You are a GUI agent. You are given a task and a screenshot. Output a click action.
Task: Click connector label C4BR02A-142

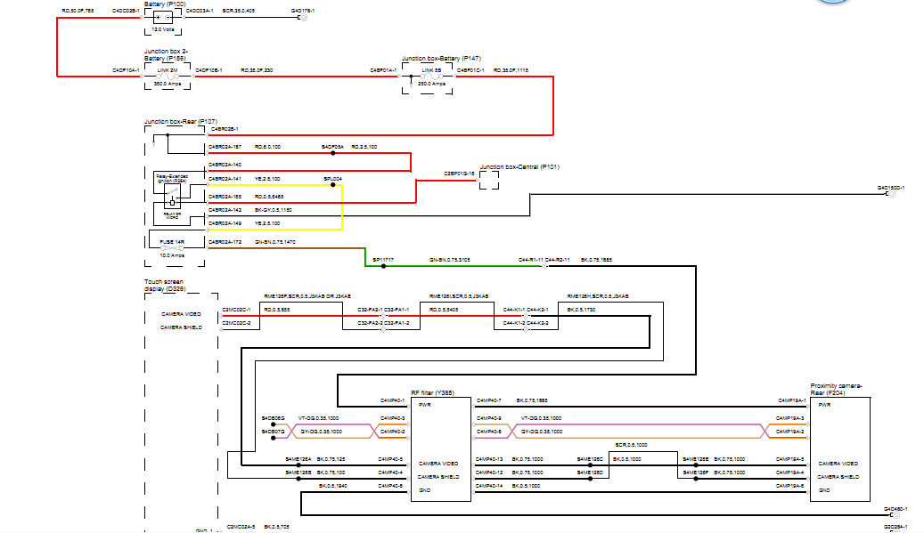pos(225,210)
